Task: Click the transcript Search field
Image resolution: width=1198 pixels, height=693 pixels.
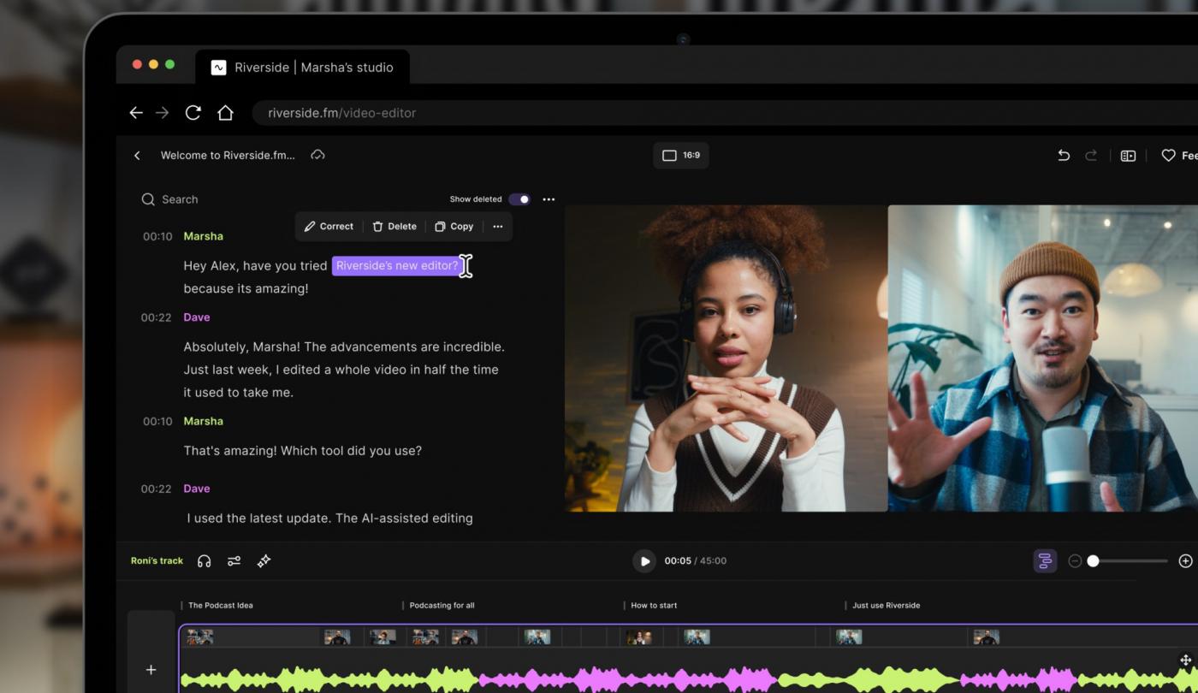Action: [x=170, y=199]
